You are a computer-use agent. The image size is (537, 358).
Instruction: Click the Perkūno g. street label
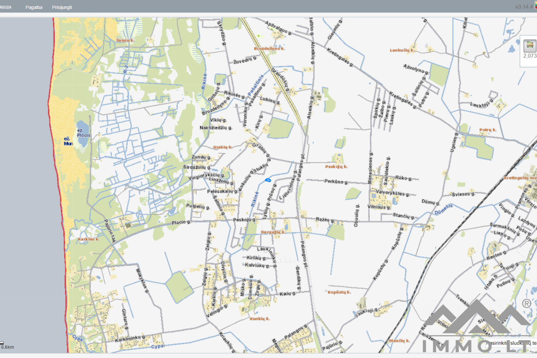point(336,182)
